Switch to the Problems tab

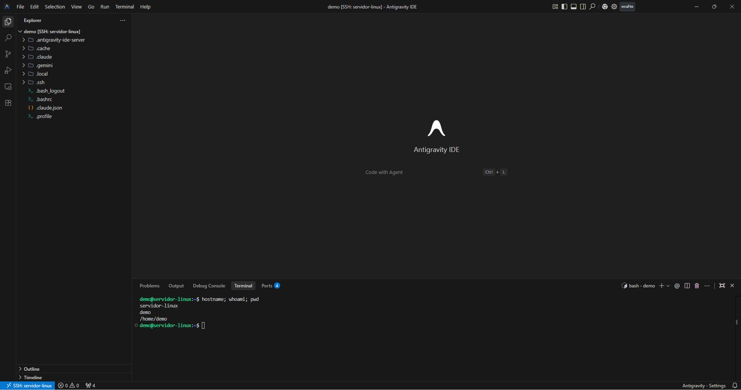[150, 286]
